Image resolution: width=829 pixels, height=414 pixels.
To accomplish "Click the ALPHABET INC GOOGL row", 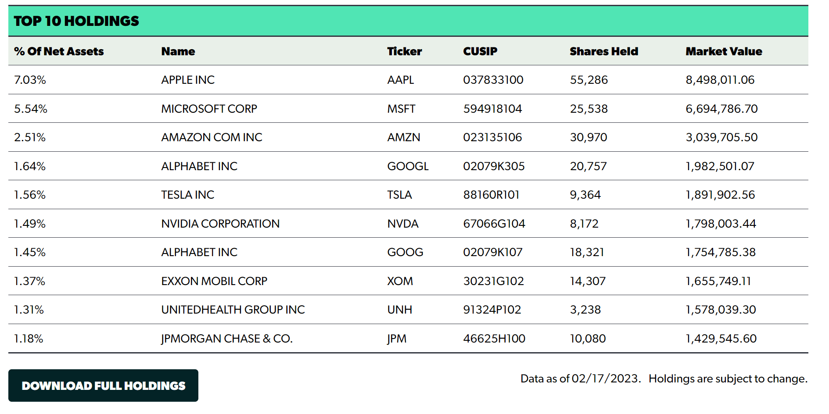I will [x=199, y=166].
